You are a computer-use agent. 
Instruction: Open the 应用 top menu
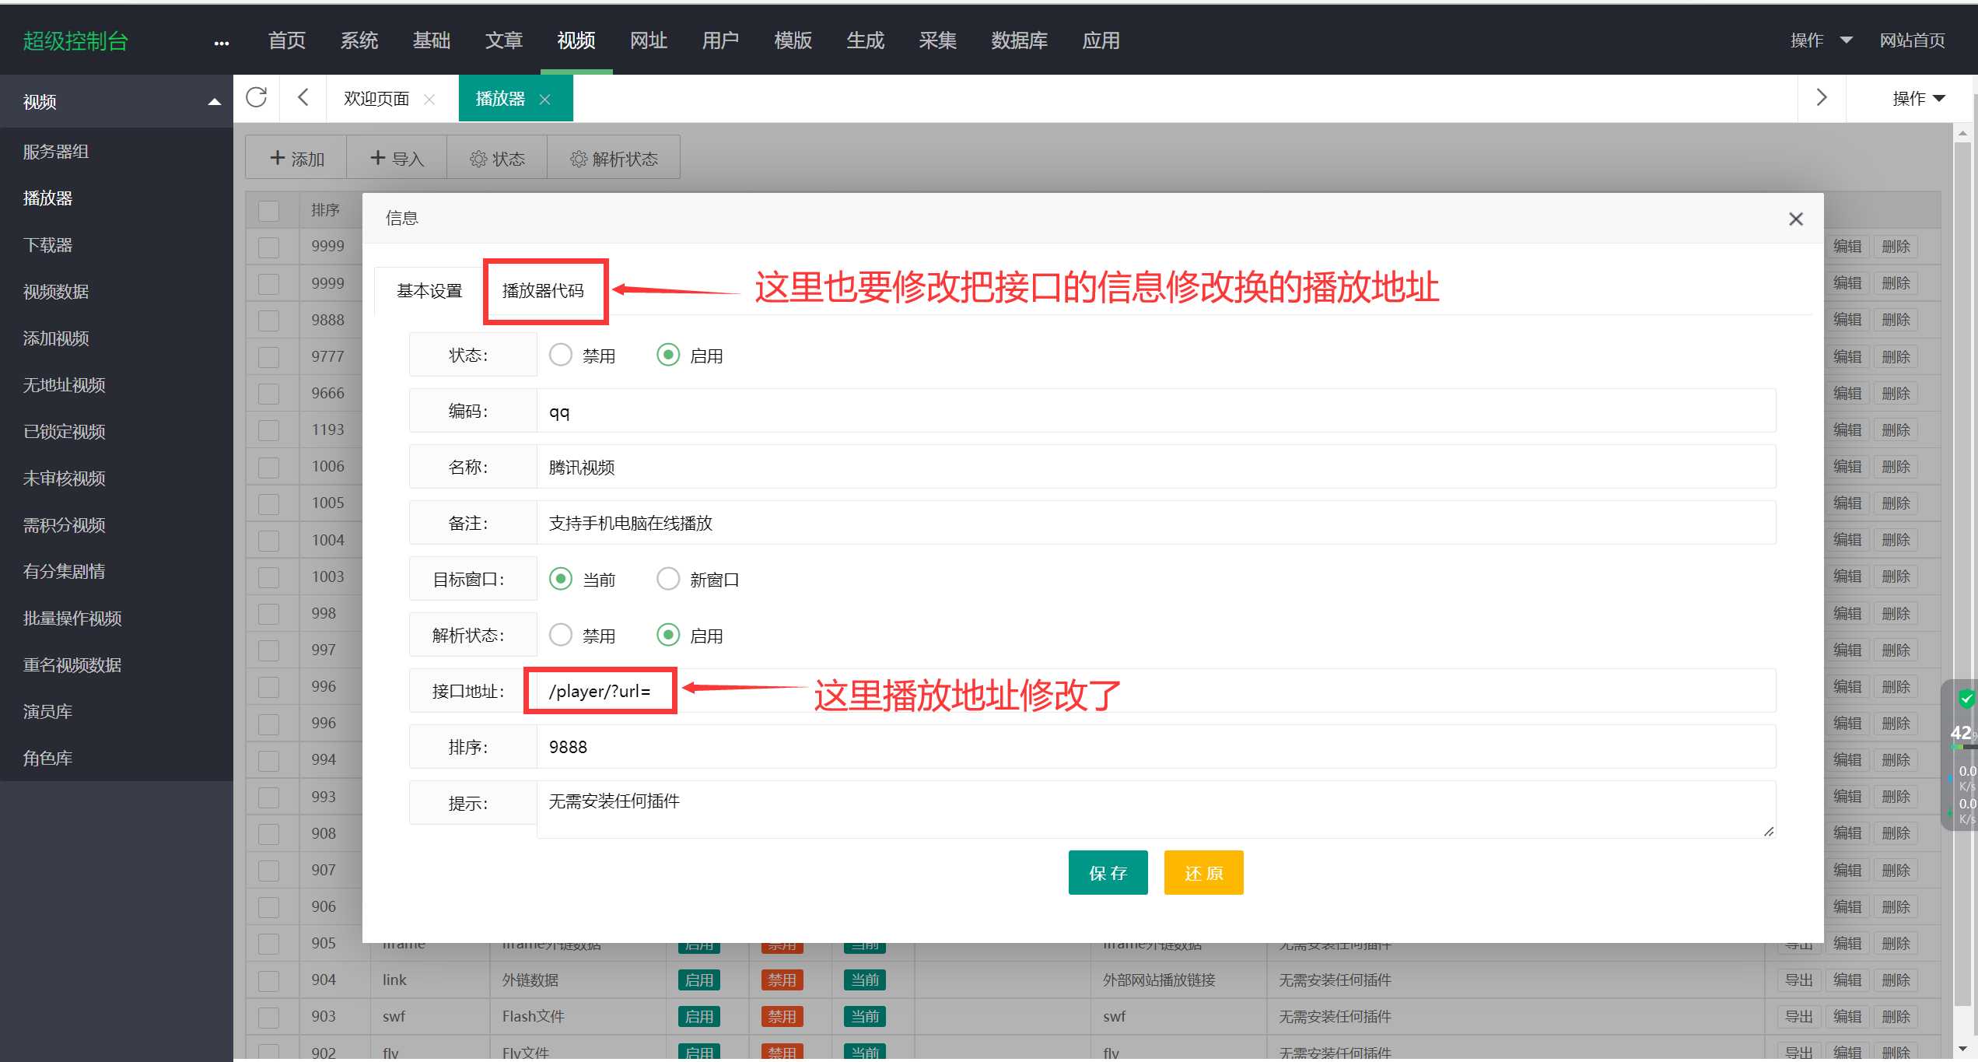click(1101, 40)
